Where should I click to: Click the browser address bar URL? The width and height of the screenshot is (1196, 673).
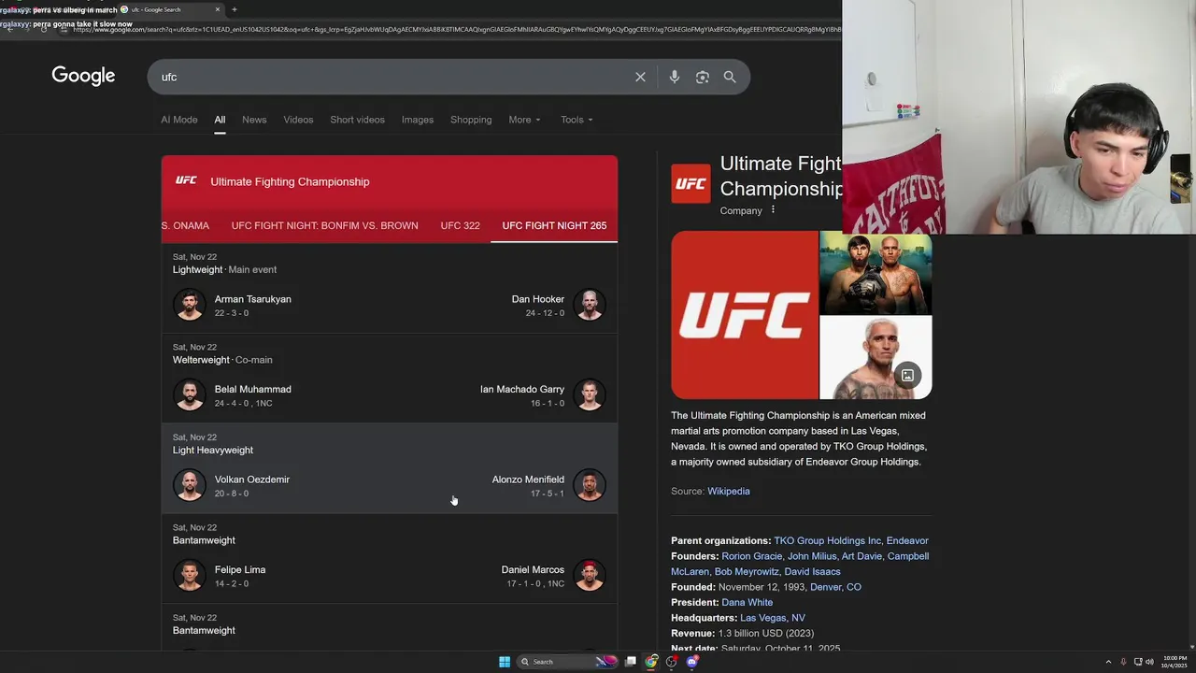(x=455, y=29)
